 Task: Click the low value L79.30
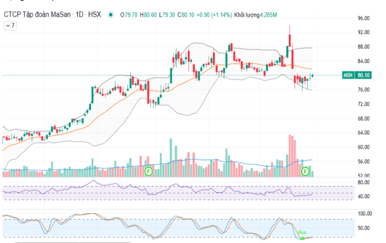click(x=167, y=15)
